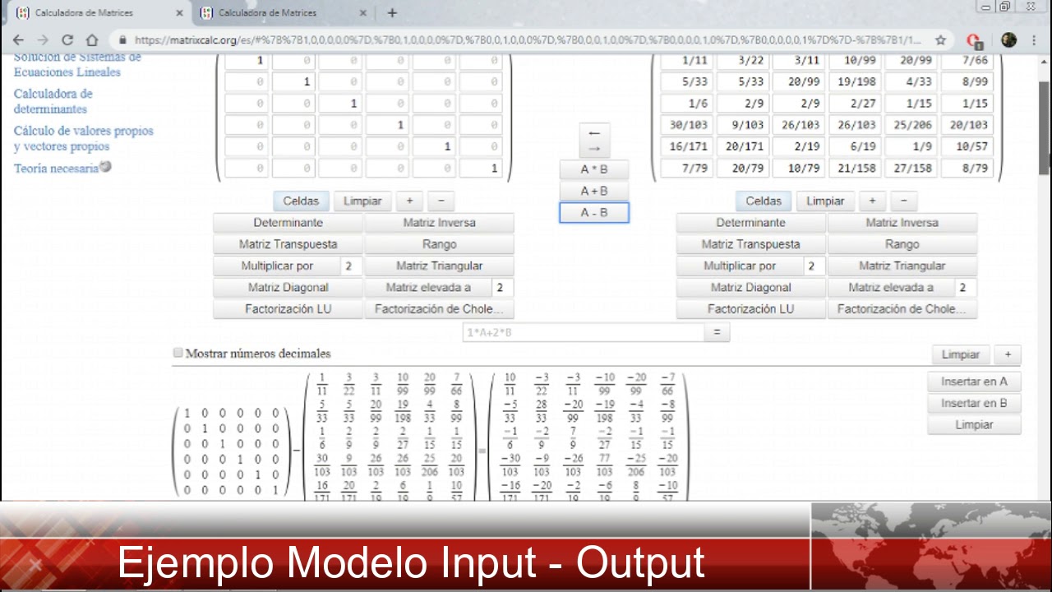1052x592 pixels.
Task: Click the browser address bar URL
Action: (x=528, y=39)
